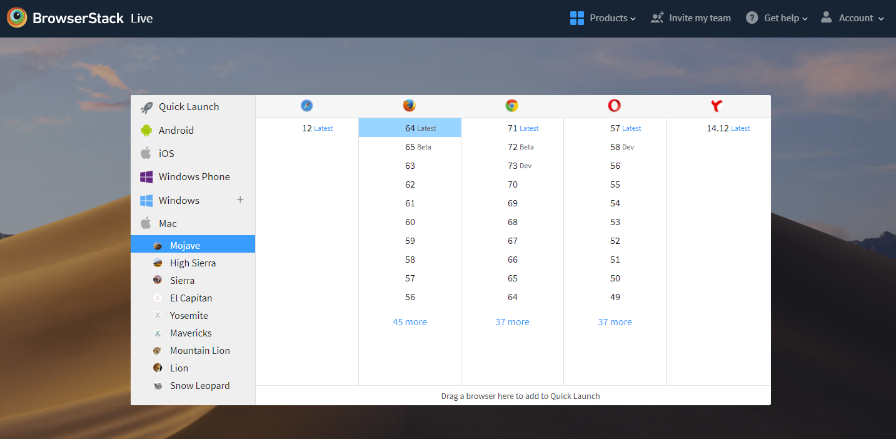Launch Safari 12 Latest
This screenshot has height=439, width=896.
pos(307,128)
